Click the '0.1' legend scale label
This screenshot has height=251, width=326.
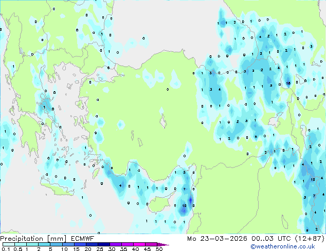coord(6,249)
